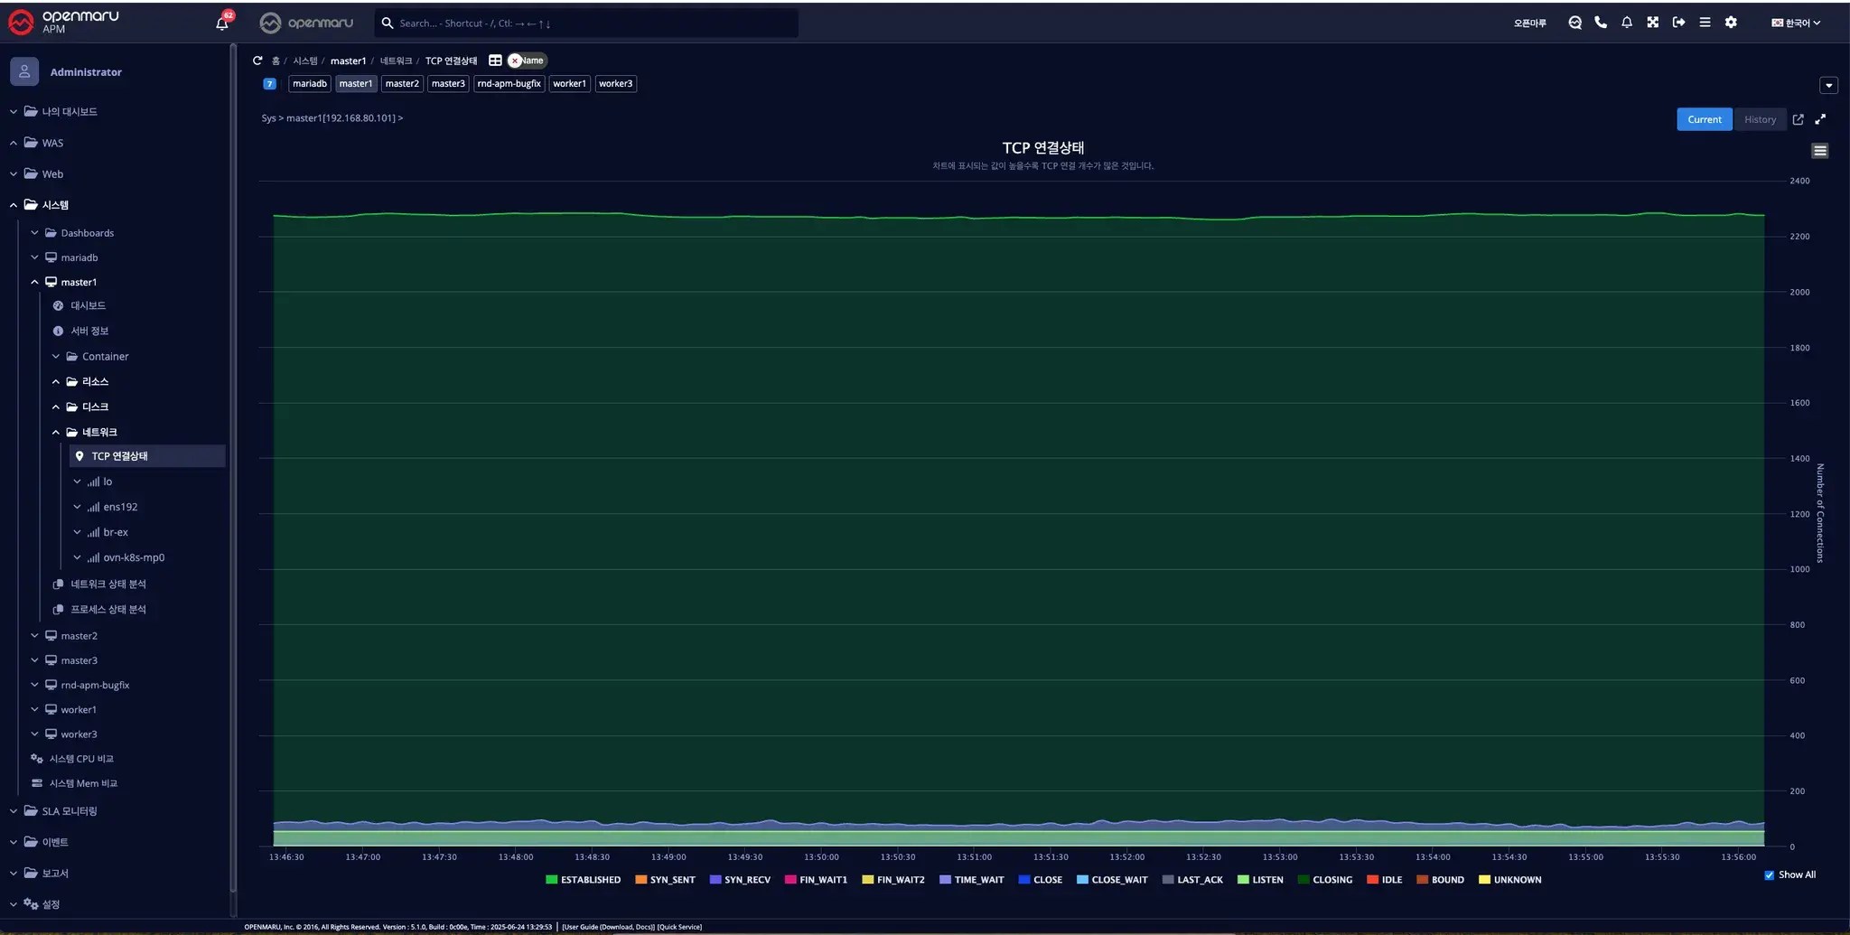Open the chart export menu icon
The image size is (1850, 935).
[1820, 150]
